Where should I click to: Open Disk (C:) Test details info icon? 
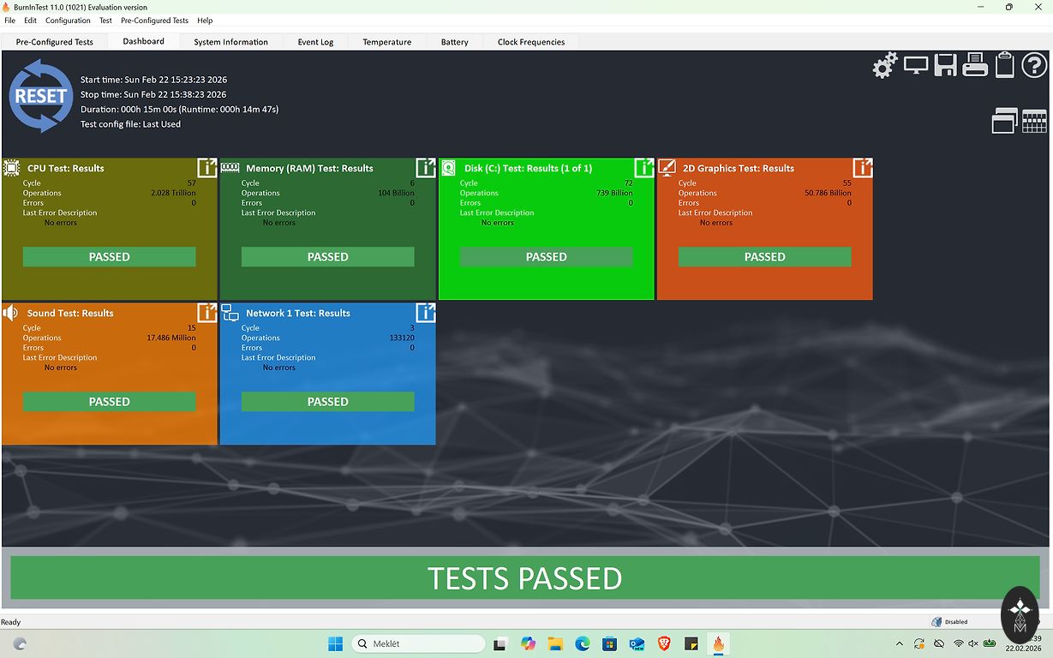pyautogui.click(x=643, y=168)
